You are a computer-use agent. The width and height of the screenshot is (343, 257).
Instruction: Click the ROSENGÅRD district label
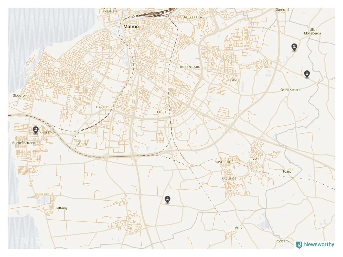(x=190, y=67)
